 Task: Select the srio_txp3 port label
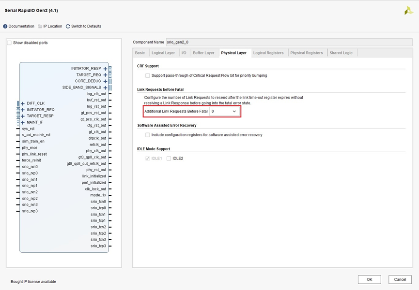pyautogui.click(x=98, y=246)
